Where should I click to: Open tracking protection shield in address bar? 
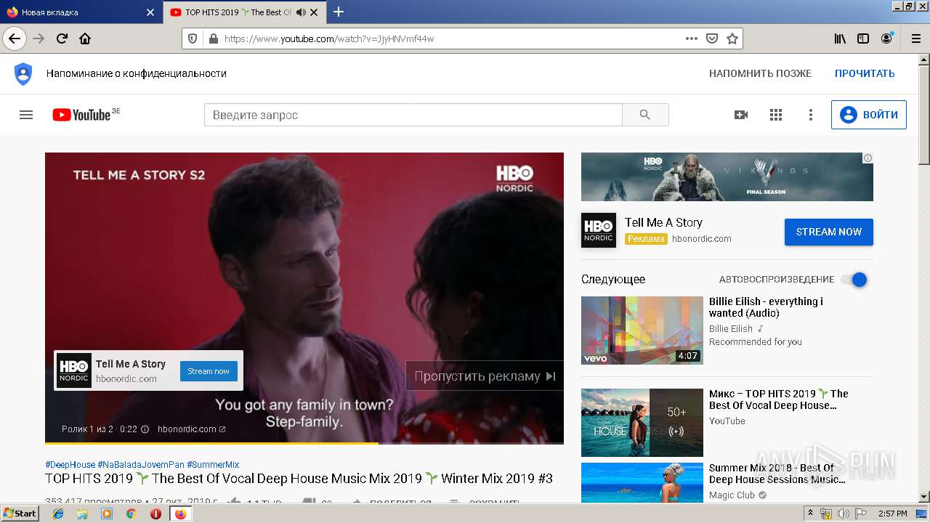[193, 38]
